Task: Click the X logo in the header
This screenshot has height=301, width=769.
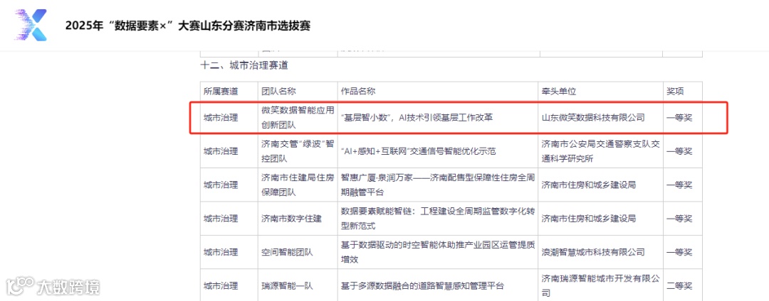Action: 31,24
